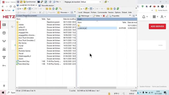Toggle remote hidden files via '6 cachés'
169x95 pixels.
(x=134, y=91)
